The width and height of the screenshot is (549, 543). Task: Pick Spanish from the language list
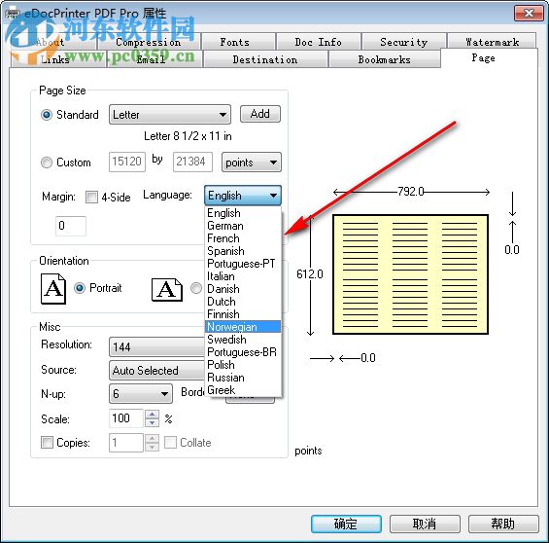[243, 251]
